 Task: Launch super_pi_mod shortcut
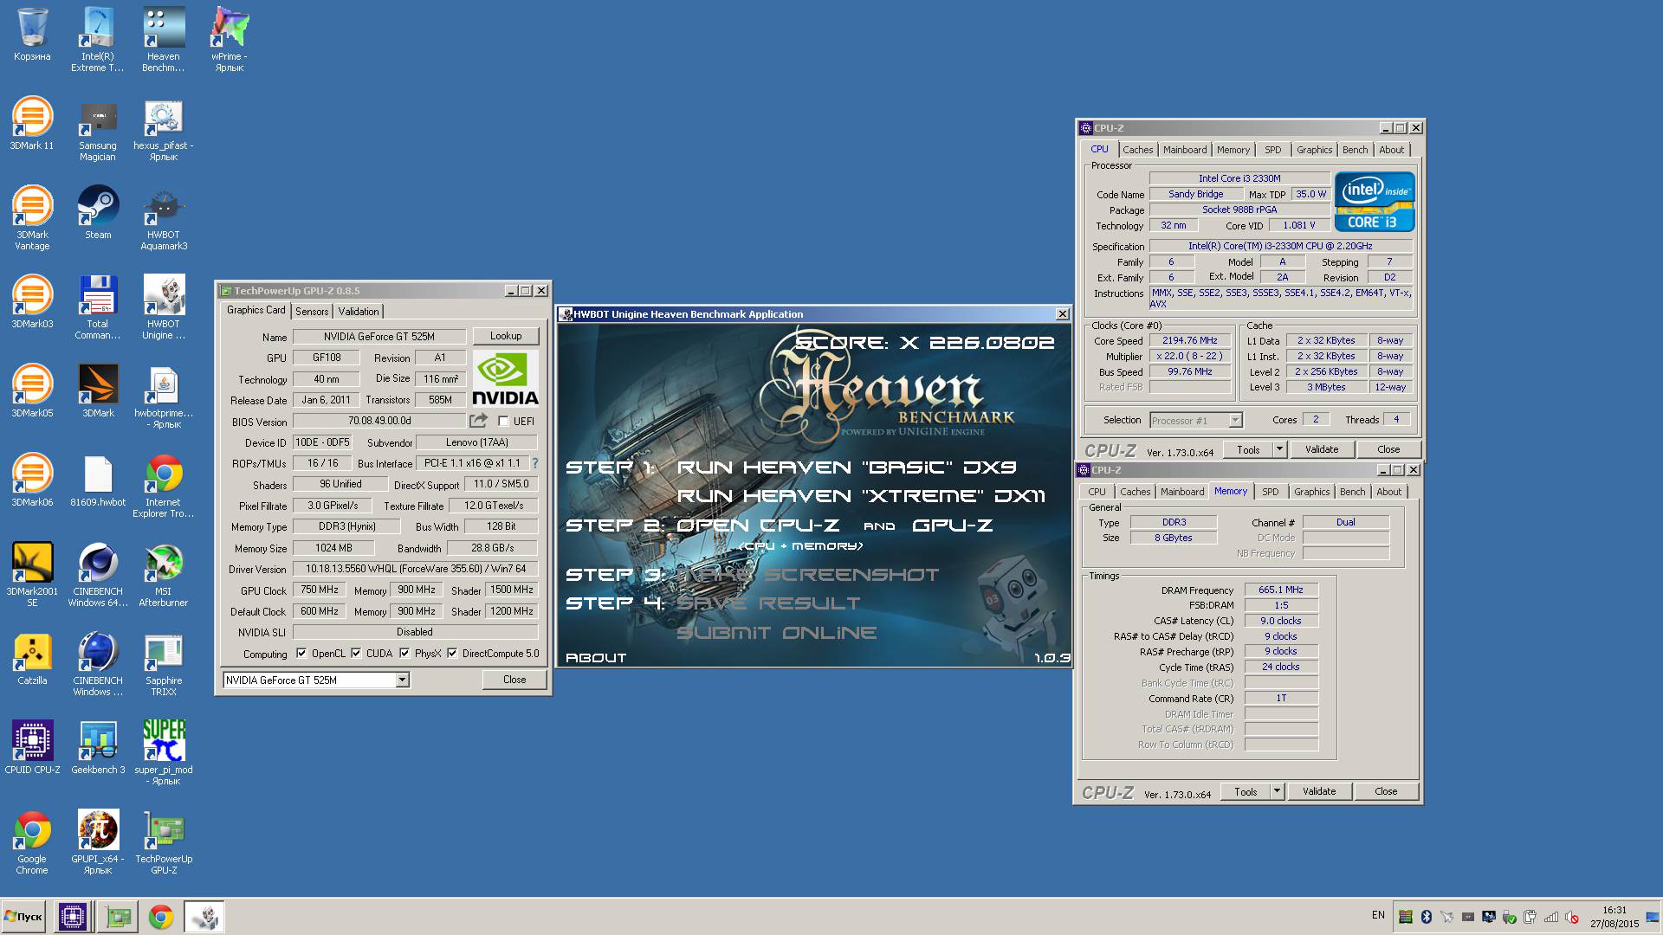pos(164,753)
